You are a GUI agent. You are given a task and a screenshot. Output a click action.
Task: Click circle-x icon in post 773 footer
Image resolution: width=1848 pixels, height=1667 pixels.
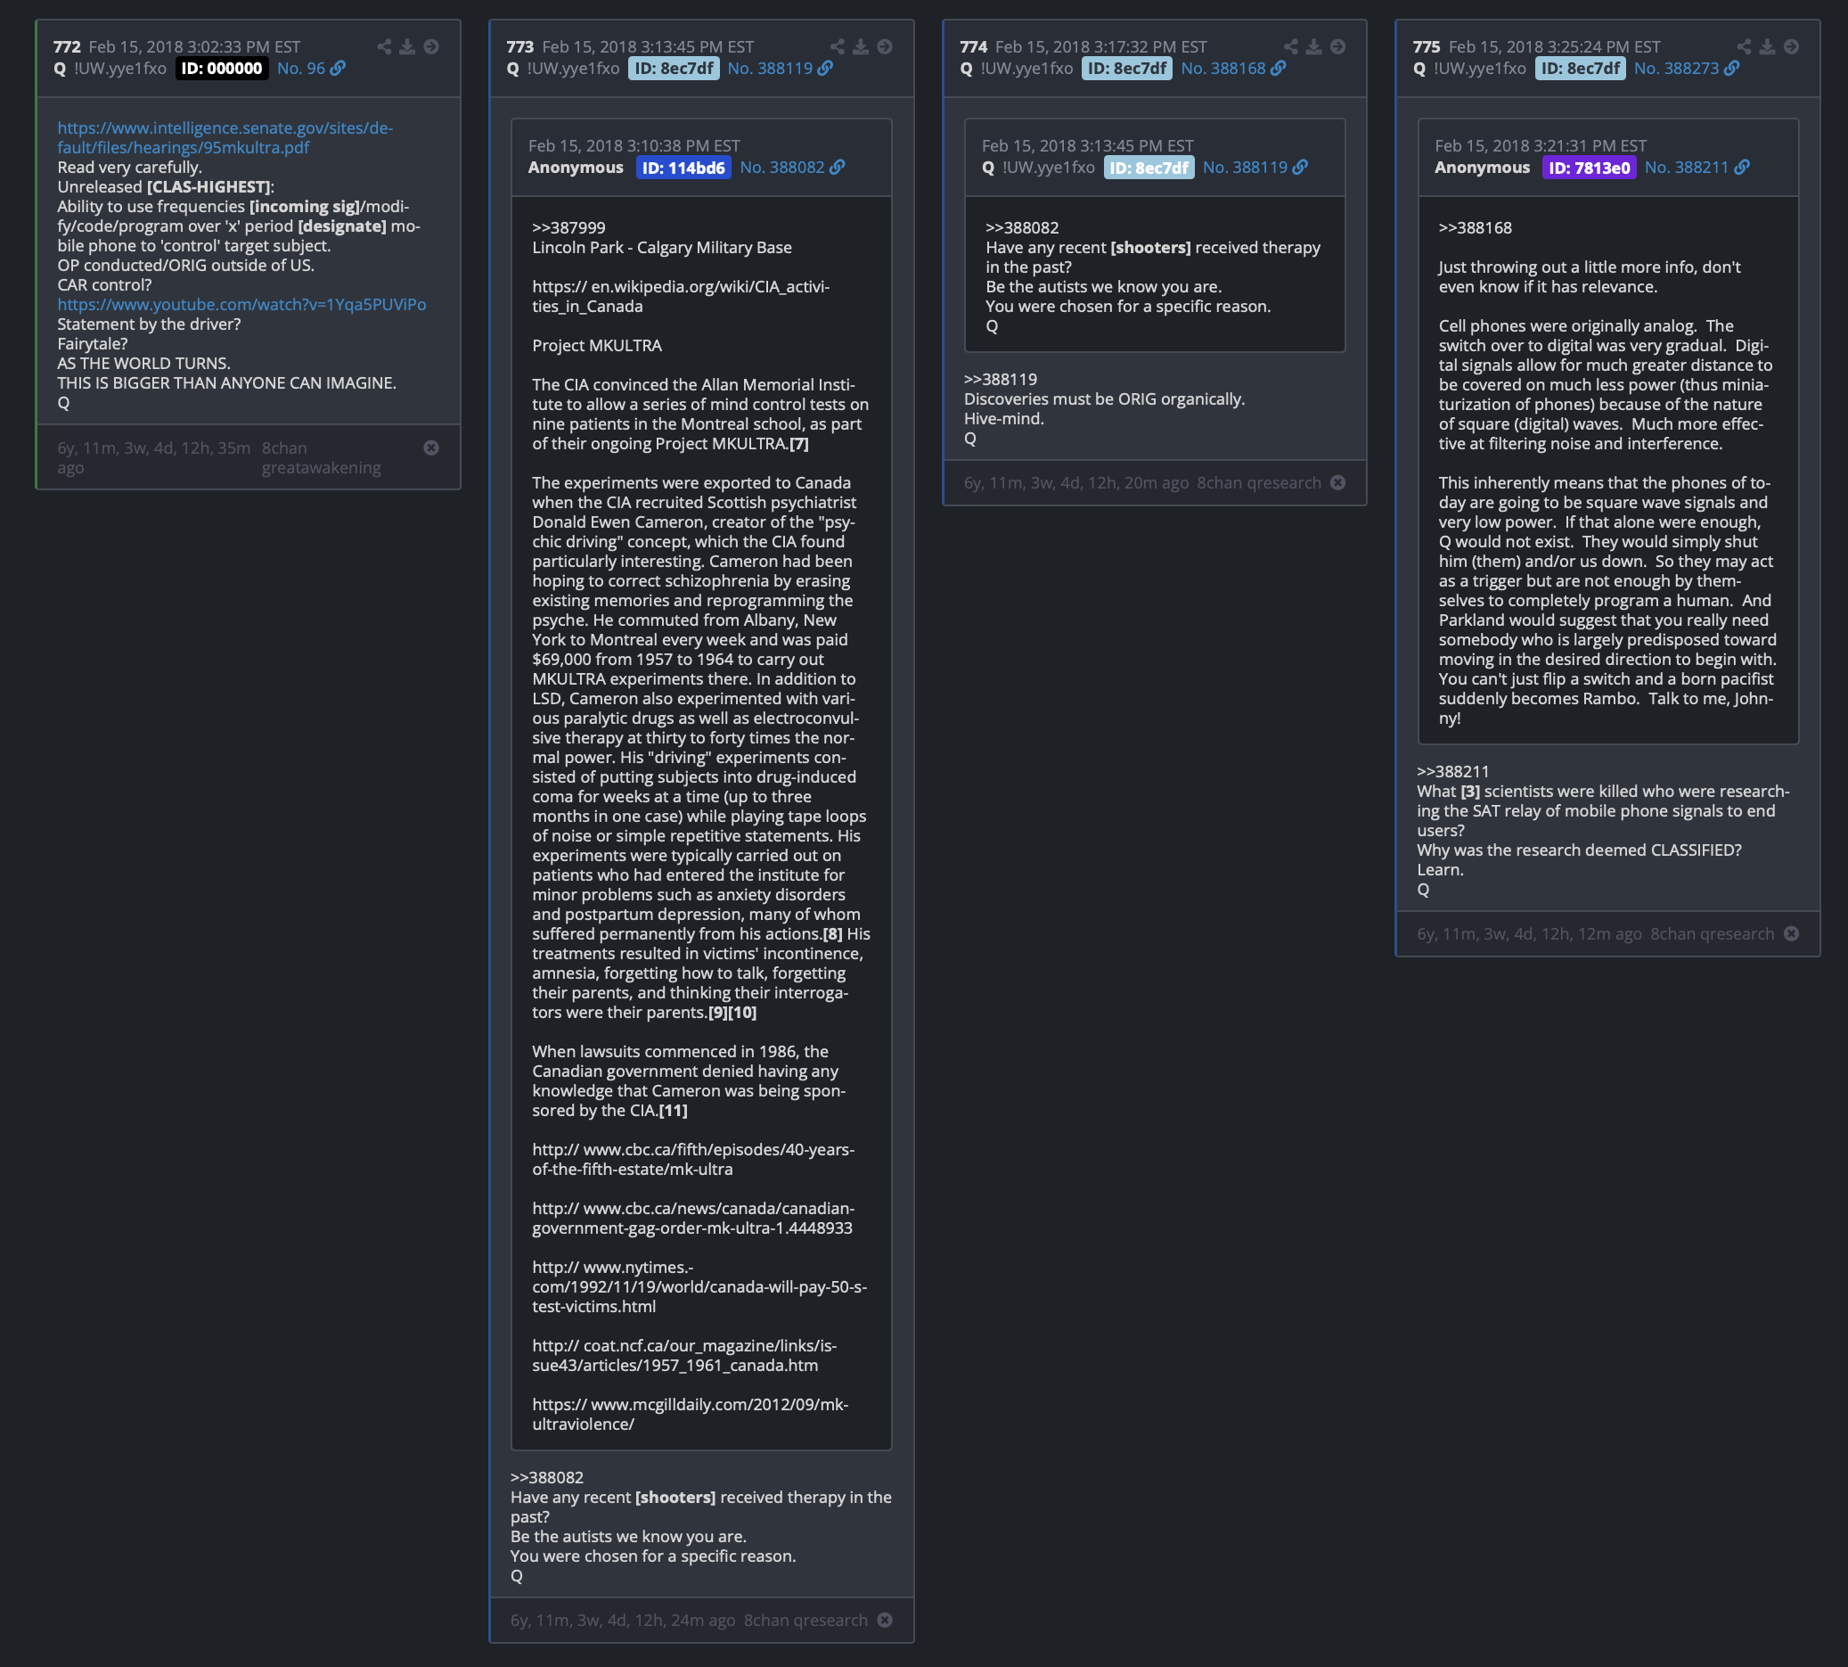(885, 1621)
